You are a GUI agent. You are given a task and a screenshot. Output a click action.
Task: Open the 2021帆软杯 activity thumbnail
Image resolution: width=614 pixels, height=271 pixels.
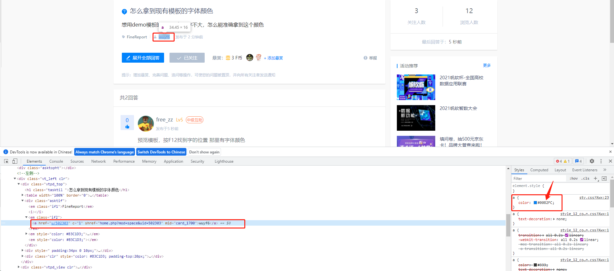(x=416, y=87)
